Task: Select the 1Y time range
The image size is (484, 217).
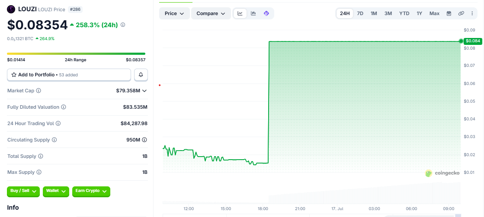Action: tap(419, 13)
